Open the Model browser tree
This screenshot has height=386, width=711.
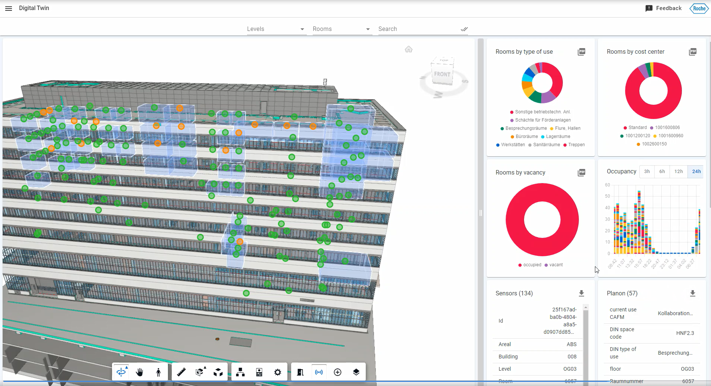click(x=241, y=372)
